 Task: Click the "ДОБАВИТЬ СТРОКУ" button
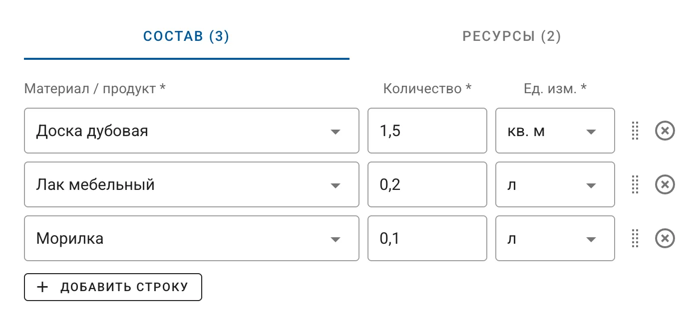112,287
